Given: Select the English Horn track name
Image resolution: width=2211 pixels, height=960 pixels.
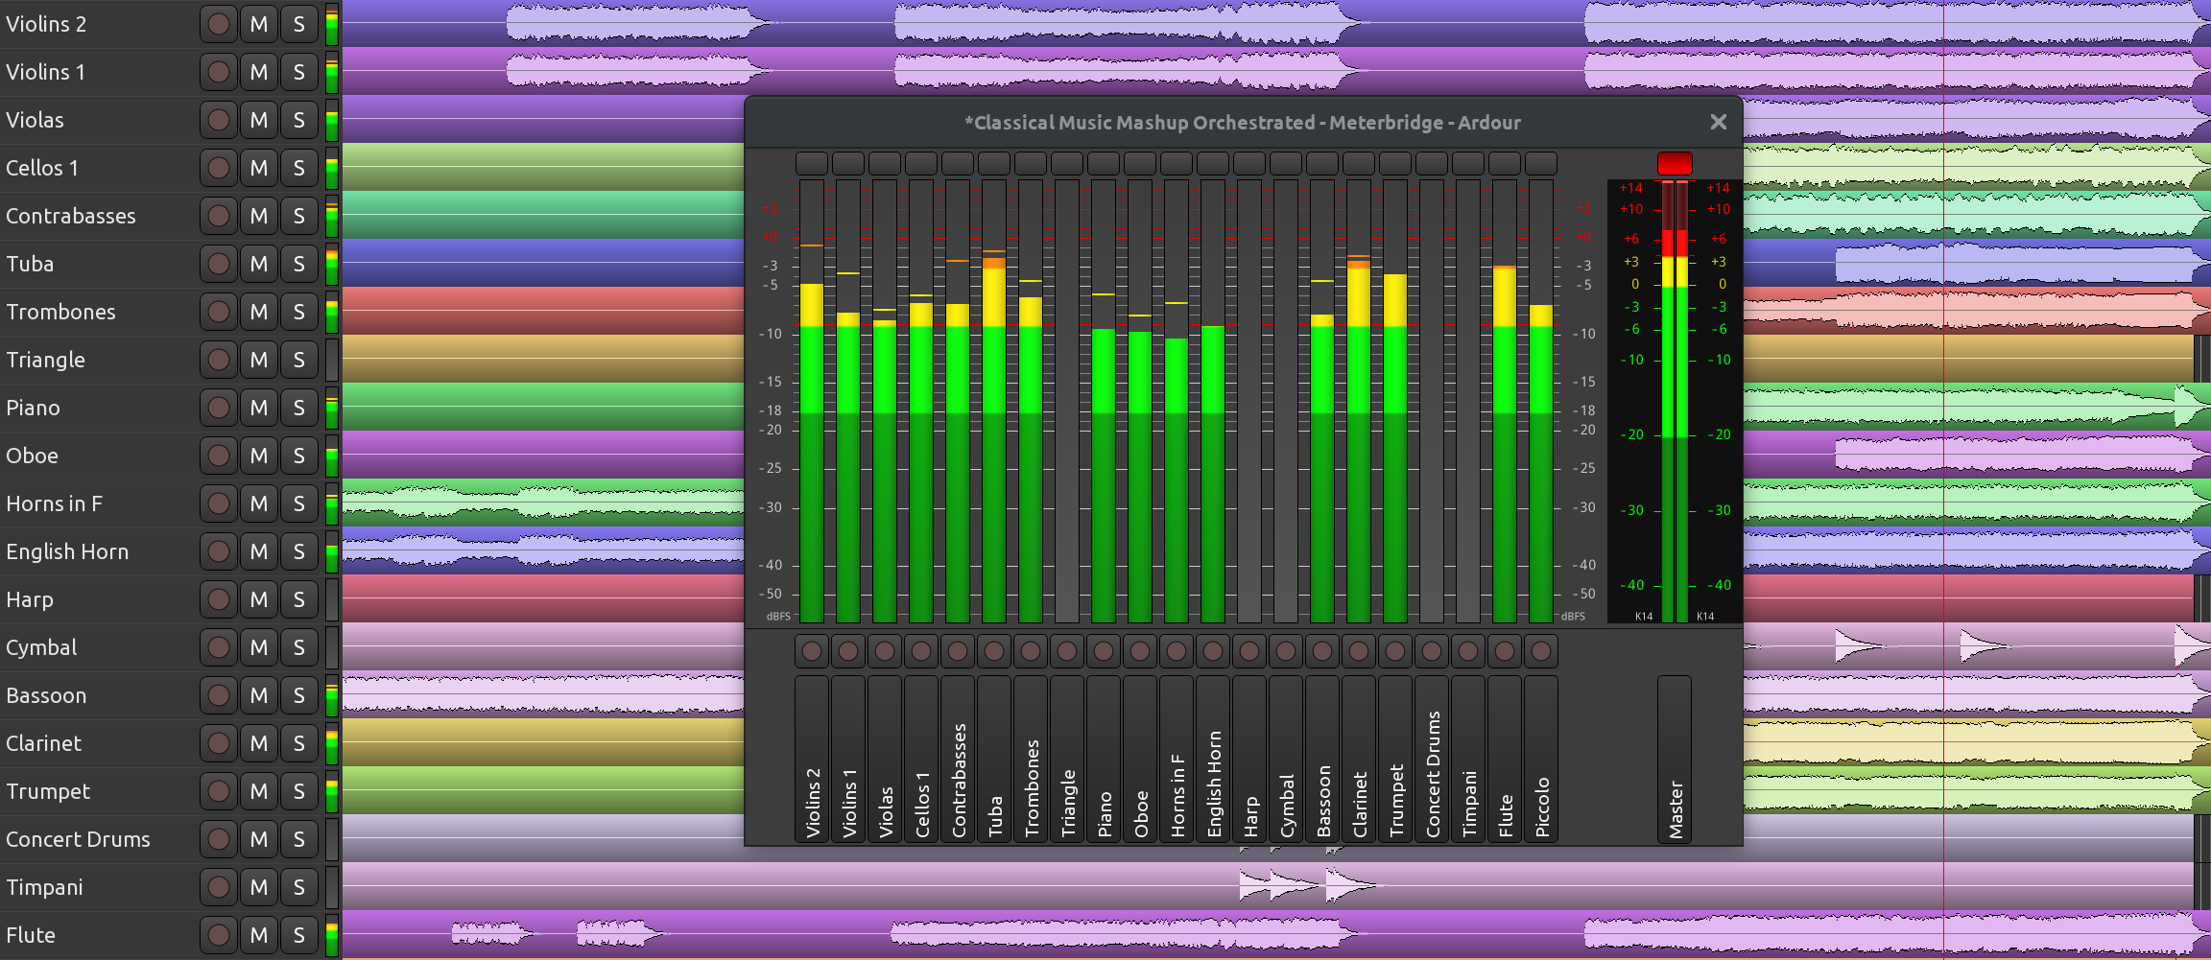Looking at the screenshot, I should (67, 551).
